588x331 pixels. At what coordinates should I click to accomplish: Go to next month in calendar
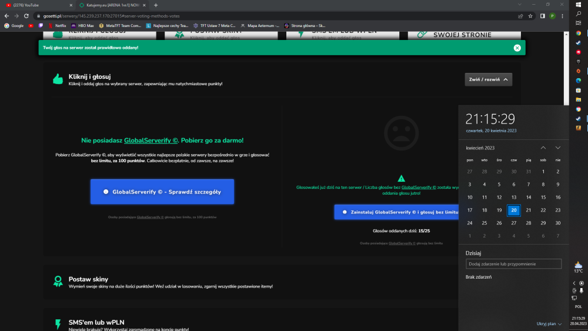pyautogui.click(x=557, y=148)
